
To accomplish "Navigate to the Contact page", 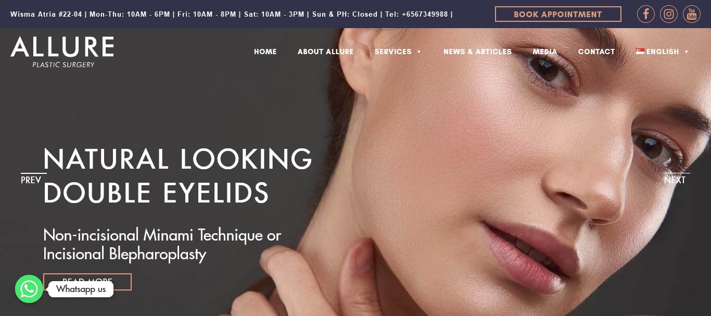I will 596,52.
